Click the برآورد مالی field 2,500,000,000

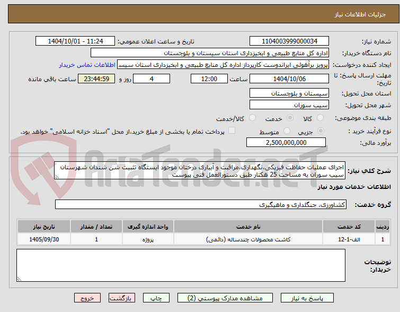click(286, 142)
